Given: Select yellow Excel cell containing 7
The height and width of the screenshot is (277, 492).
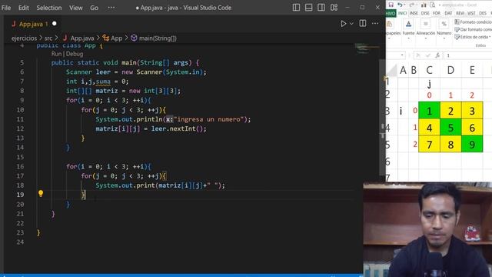Looking at the screenshot, I should pyautogui.click(x=429, y=144).
